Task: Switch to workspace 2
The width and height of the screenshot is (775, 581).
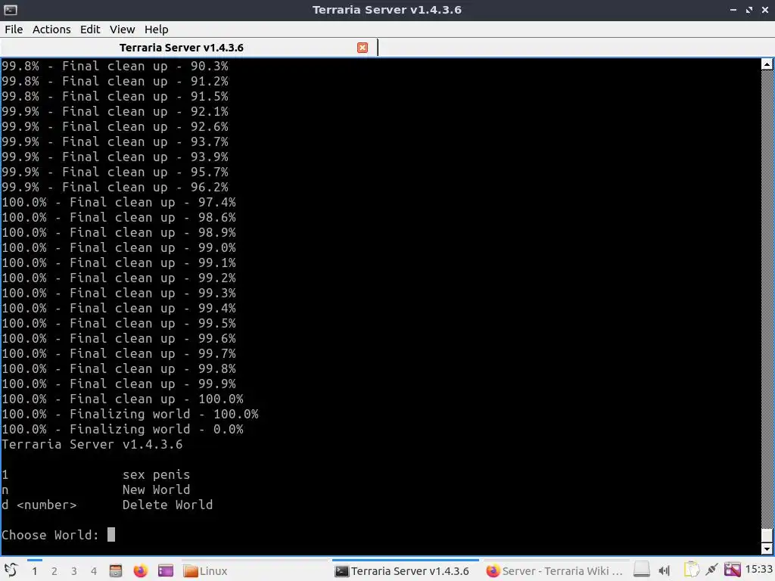Action: pos(54,571)
